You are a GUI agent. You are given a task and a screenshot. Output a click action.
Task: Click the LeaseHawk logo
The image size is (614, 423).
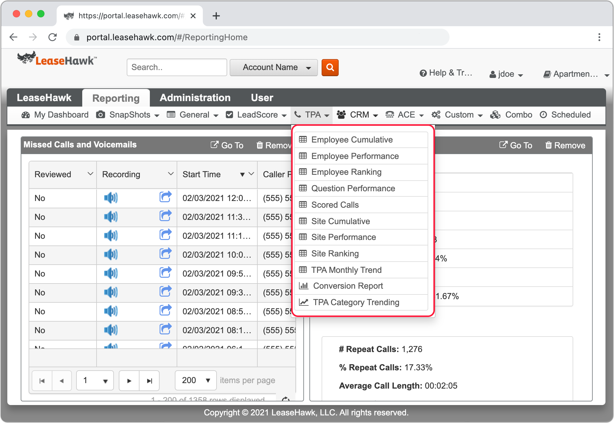tap(57, 58)
